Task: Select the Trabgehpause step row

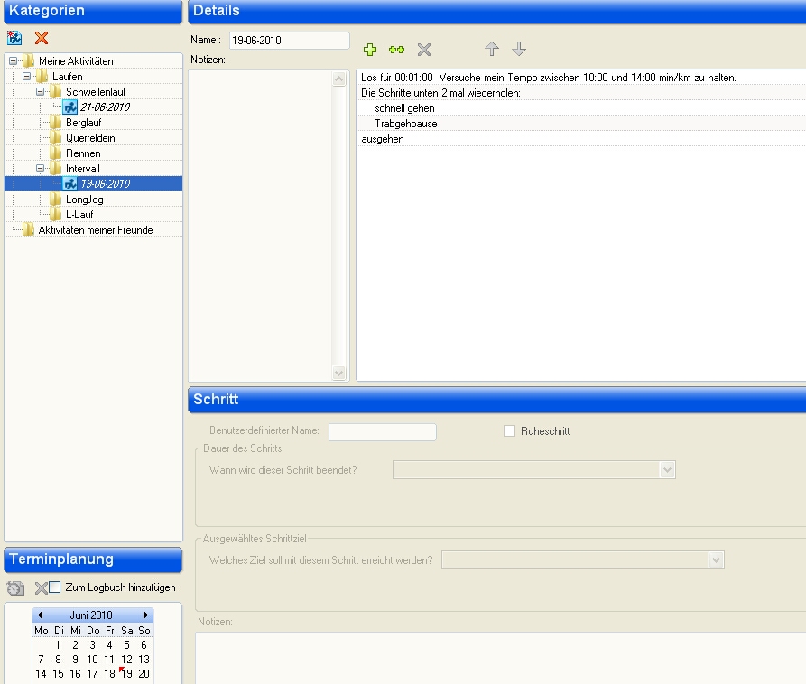Action: [x=406, y=124]
